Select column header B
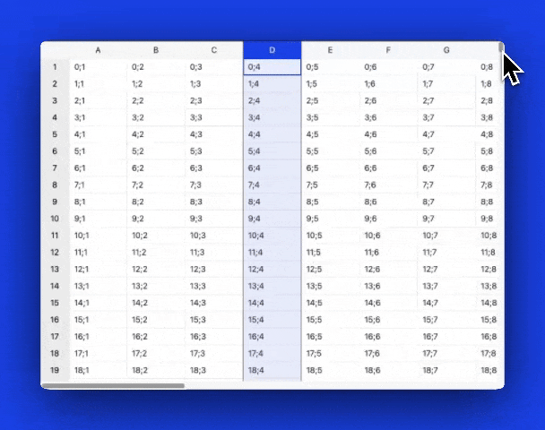Screen dimensions: 545x430 tap(156, 50)
